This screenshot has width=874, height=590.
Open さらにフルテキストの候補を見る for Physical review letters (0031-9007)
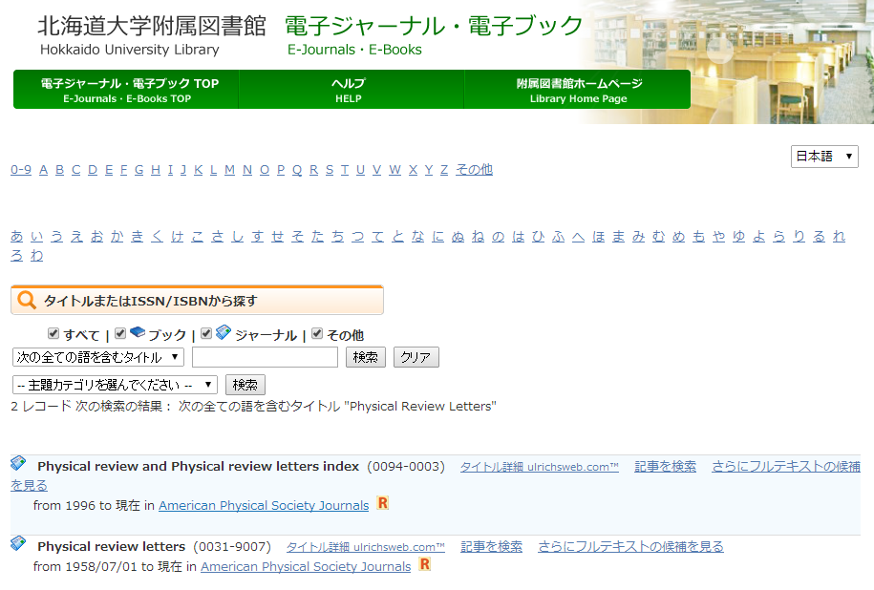click(630, 546)
